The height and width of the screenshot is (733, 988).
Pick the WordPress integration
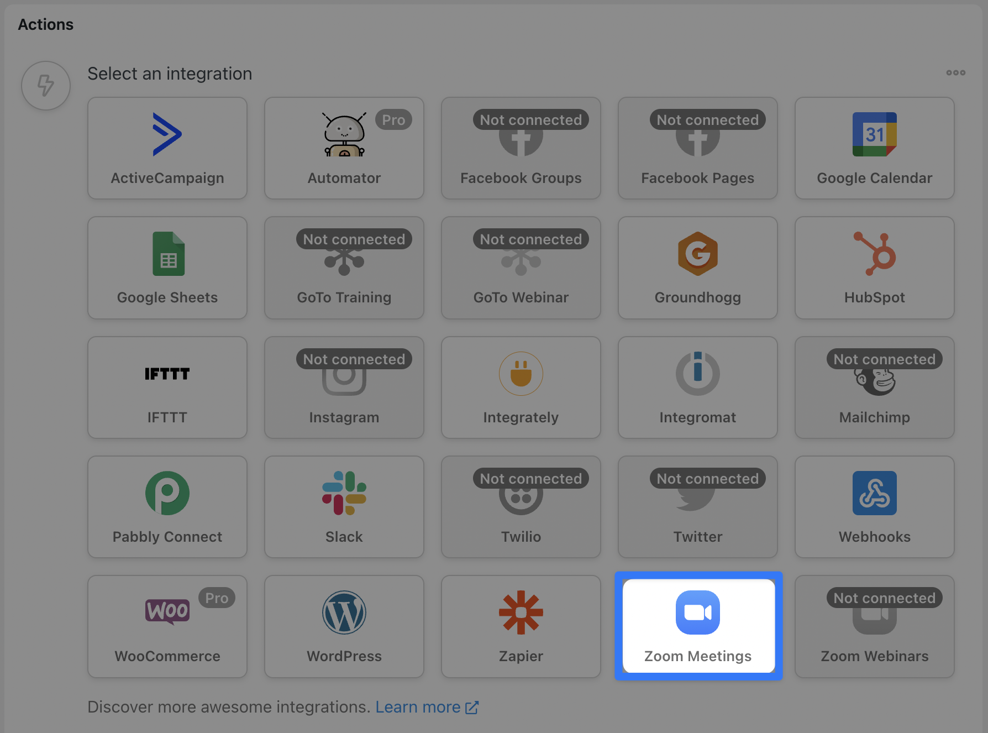(344, 626)
